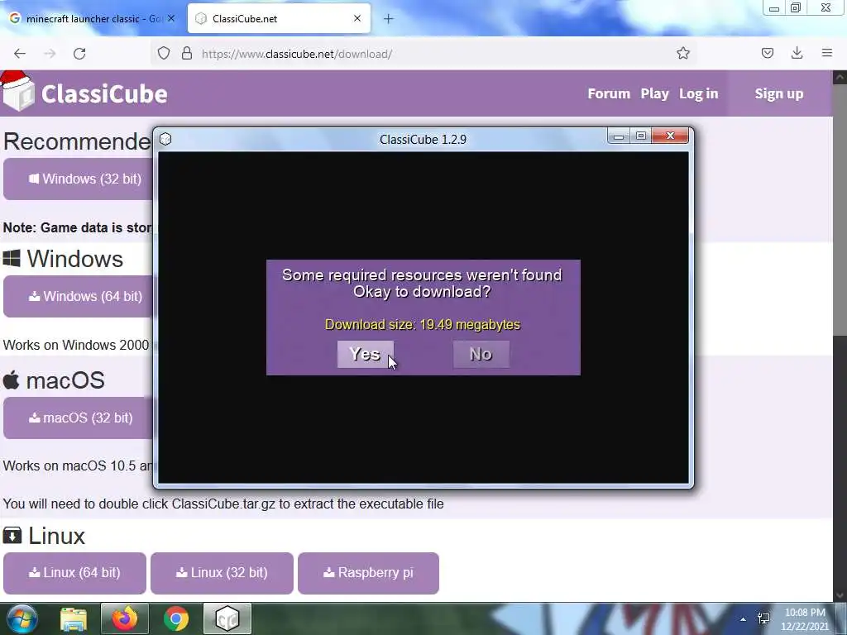The width and height of the screenshot is (847, 635).
Task: Download the Linux (32 bit) build
Action: (222, 573)
